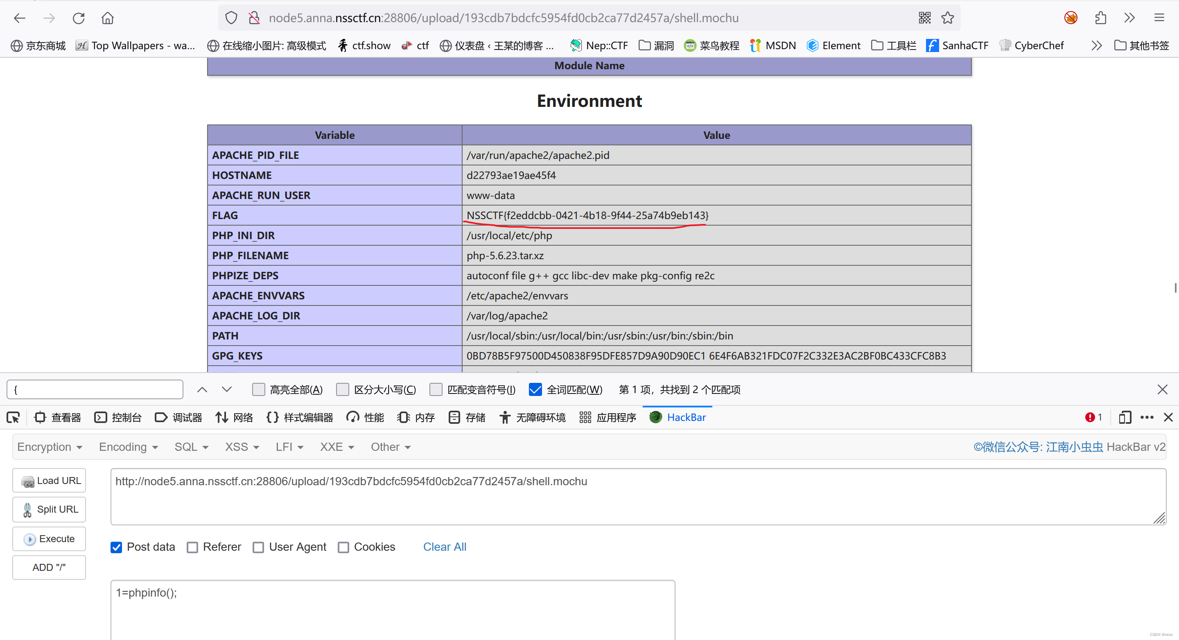Navigate back to the previous page
Viewport: 1179px width, 640px height.
point(19,18)
